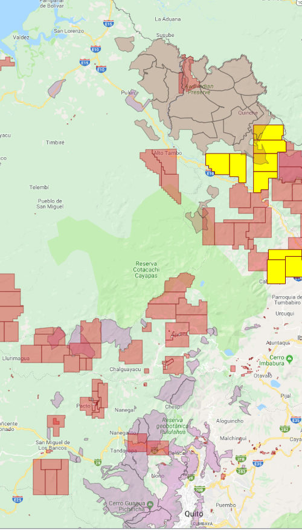Viewport: 302px width, 530px height.
Task: Click the red concession block at Llurimagua
Action: [x=31, y=354]
